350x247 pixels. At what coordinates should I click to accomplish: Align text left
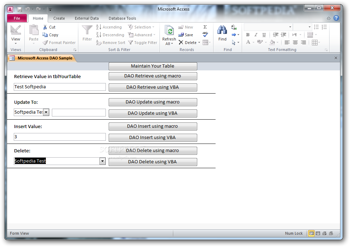click(287, 42)
